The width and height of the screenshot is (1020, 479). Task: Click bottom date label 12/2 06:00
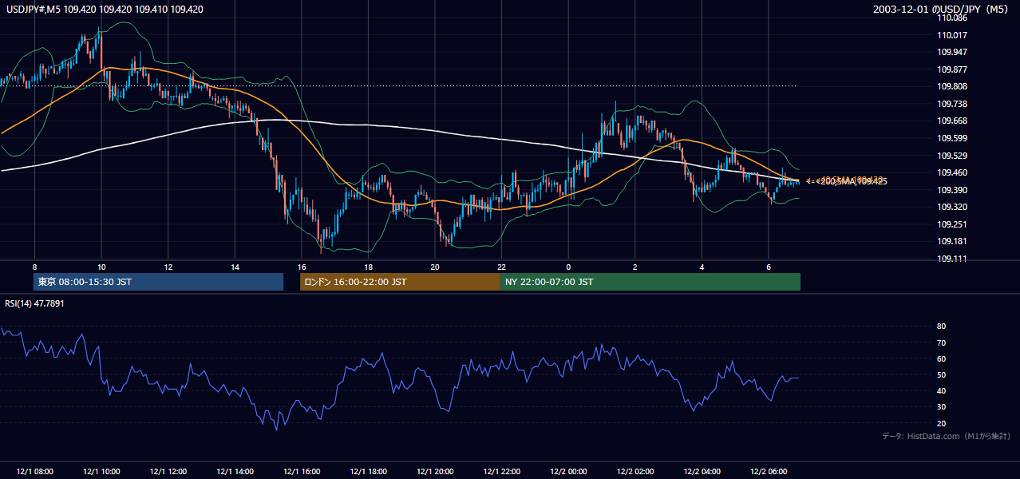[768, 472]
